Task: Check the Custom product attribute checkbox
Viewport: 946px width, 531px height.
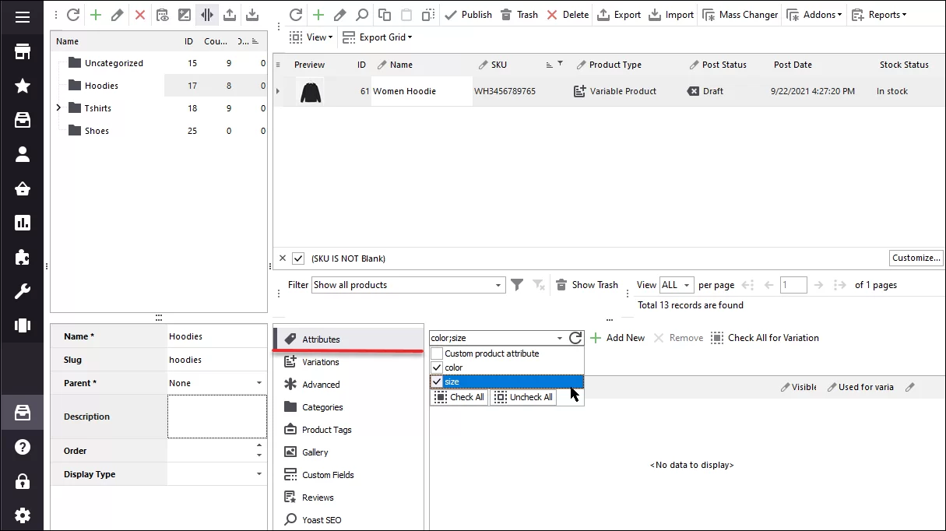Action: coord(436,353)
